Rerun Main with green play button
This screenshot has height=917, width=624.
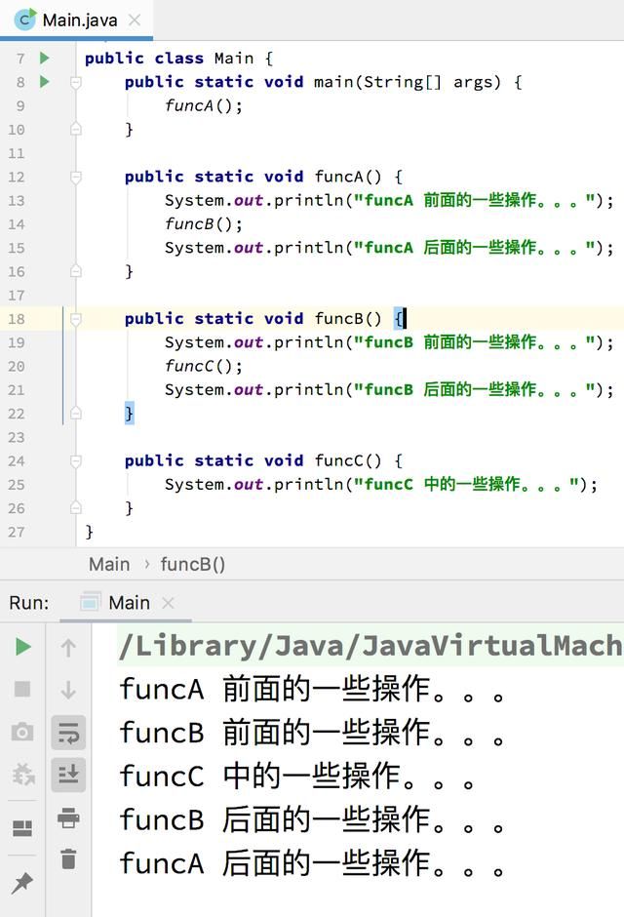click(x=22, y=647)
